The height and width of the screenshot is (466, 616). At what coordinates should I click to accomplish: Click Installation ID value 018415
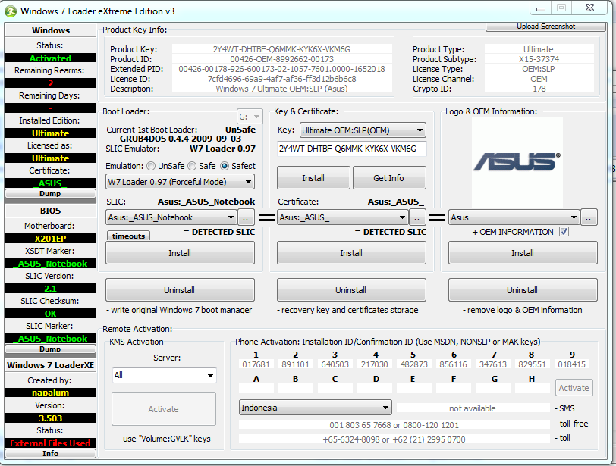pos(572,364)
